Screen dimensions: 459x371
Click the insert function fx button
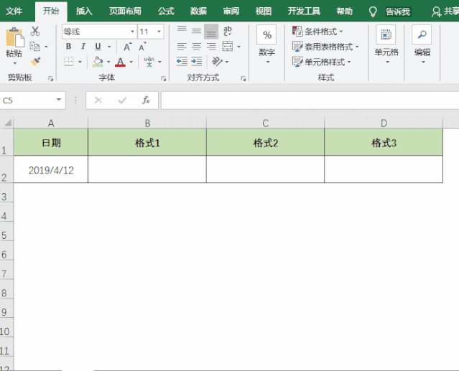pyautogui.click(x=146, y=100)
